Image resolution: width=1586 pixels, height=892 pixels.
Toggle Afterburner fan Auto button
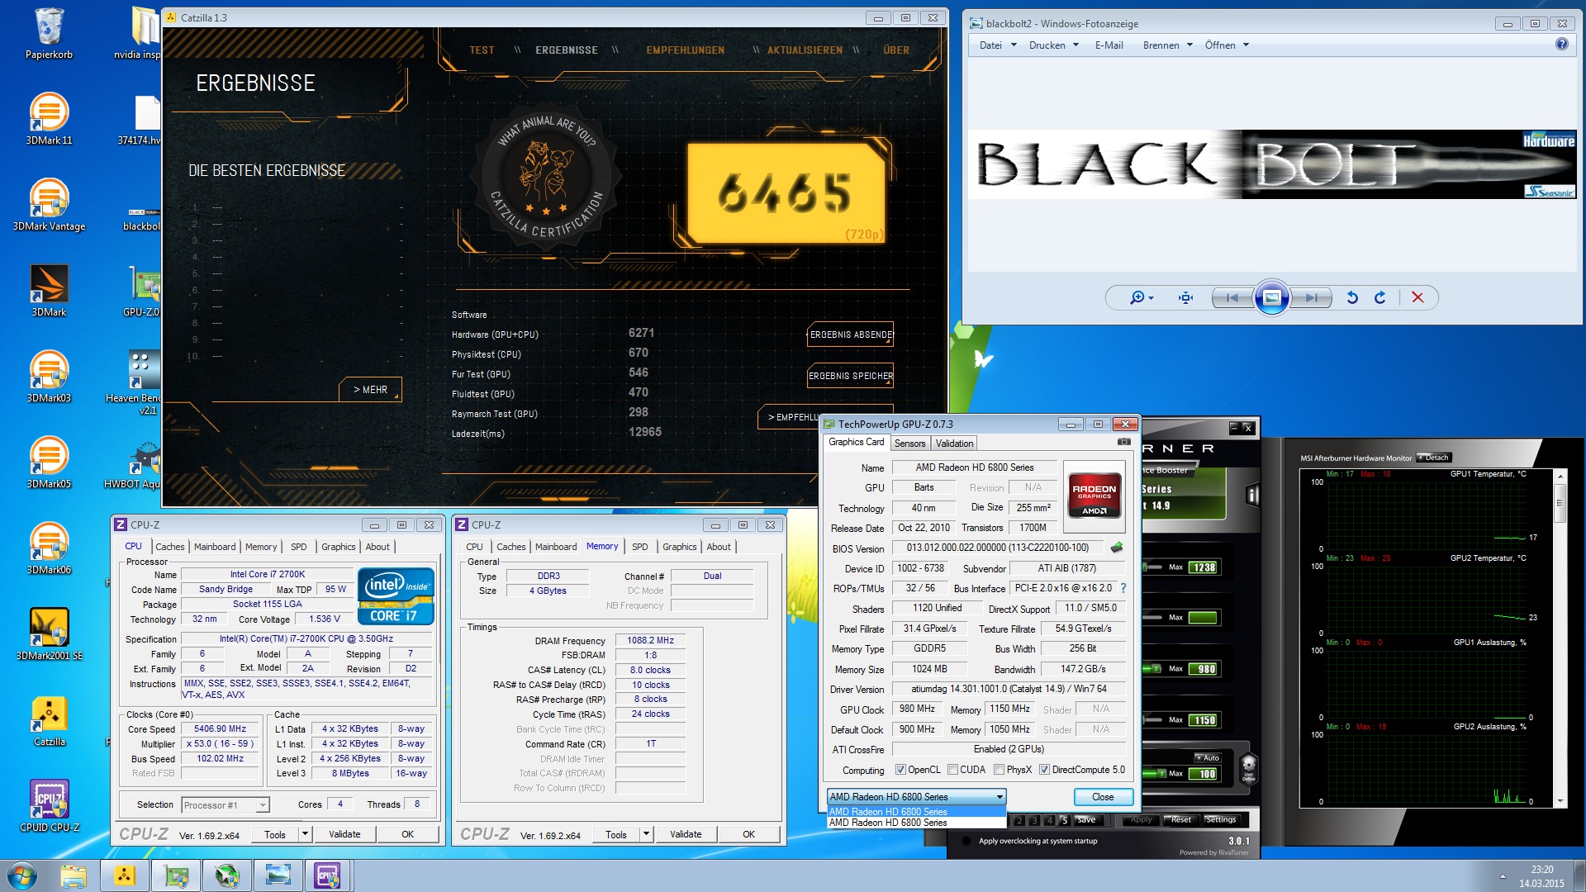point(1207,757)
